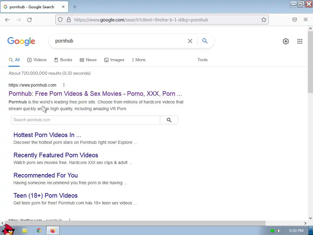313x235 pixels.
Task: Open the 'Hottest ... Videos In ...' sitelink
Action: point(47,135)
